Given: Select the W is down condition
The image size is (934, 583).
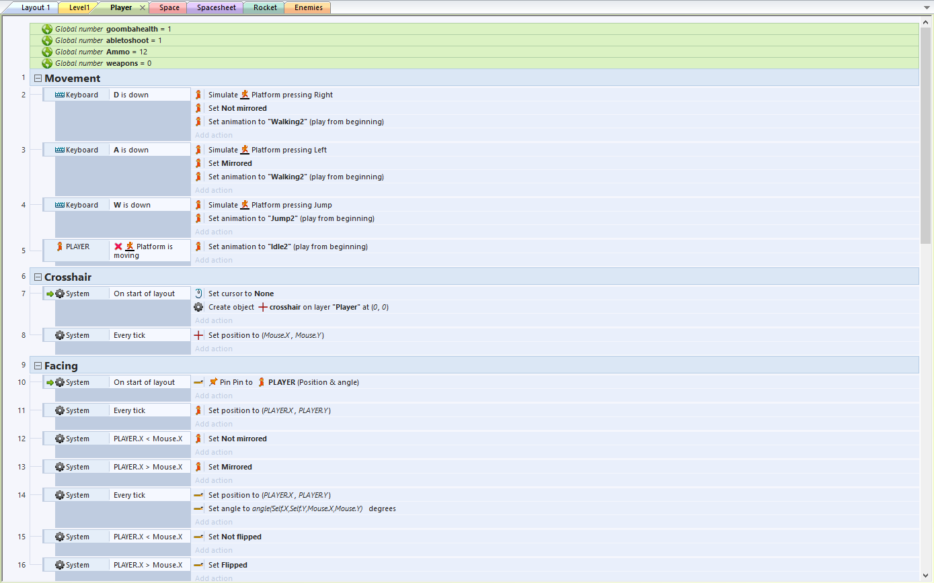Looking at the screenshot, I should [132, 205].
